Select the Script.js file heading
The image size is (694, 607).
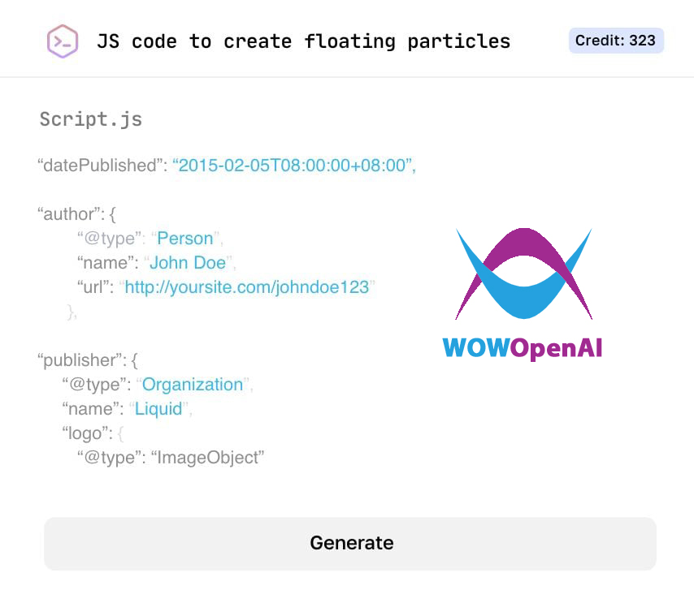coord(91,120)
